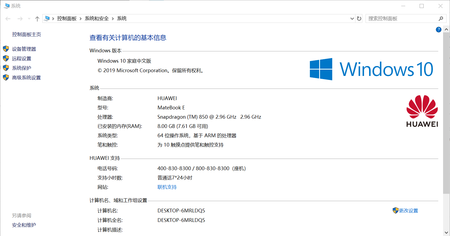Open 安全和维护 link
This screenshot has width=450, height=236.
(x=24, y=225)
